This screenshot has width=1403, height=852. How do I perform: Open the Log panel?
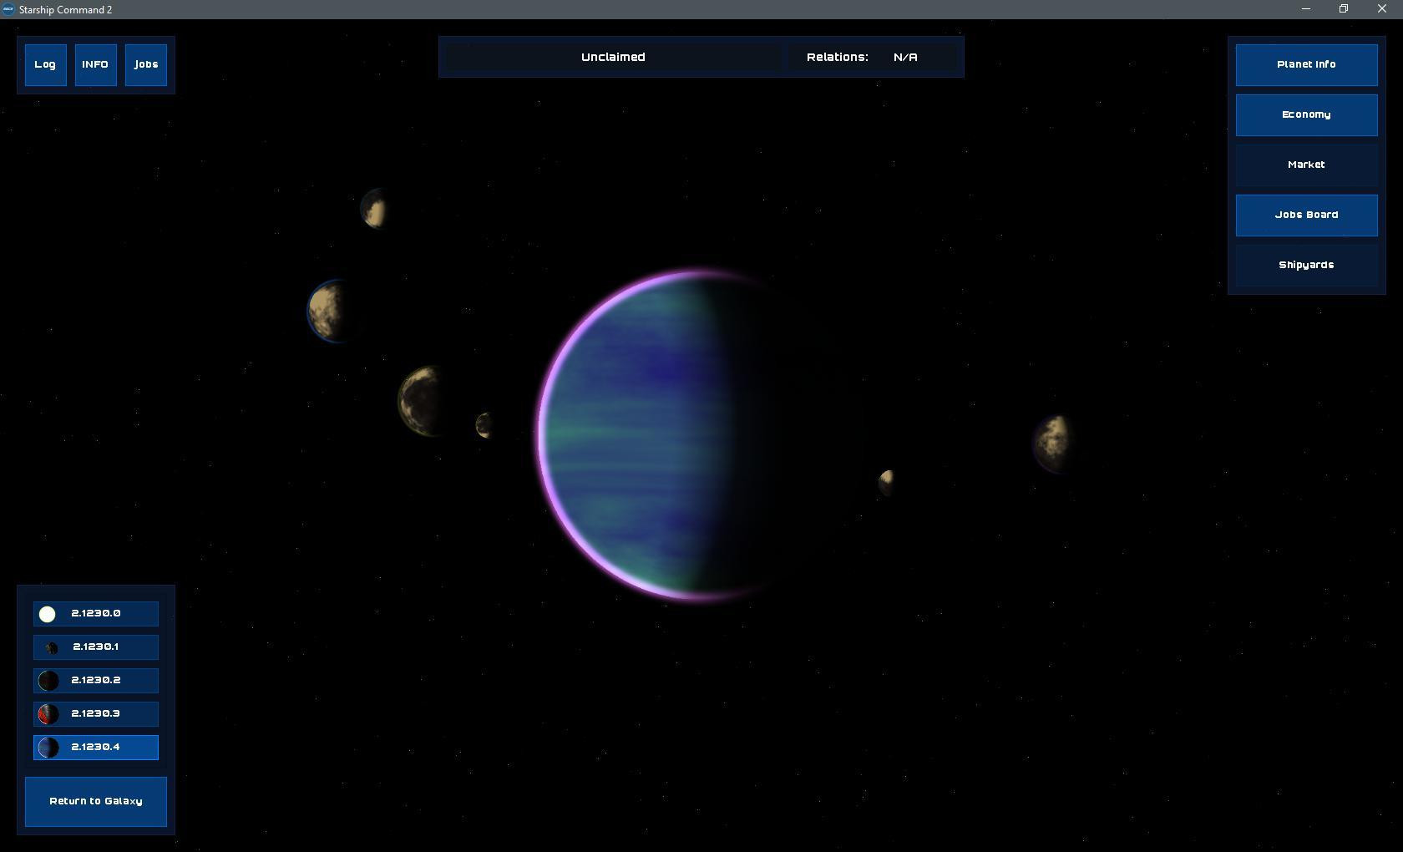coord(45,64)
